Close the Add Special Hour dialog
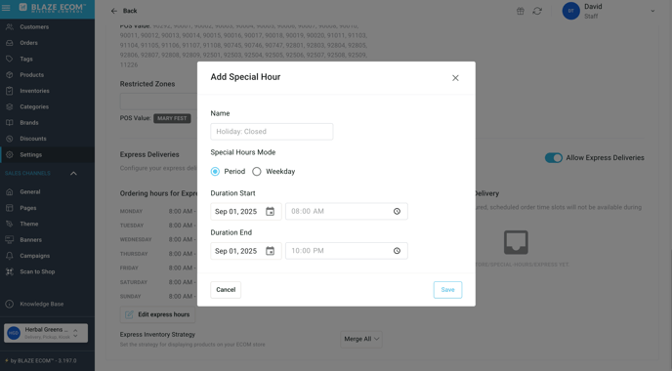Viewport: 672px width, 371px height. tap(455, 78)
